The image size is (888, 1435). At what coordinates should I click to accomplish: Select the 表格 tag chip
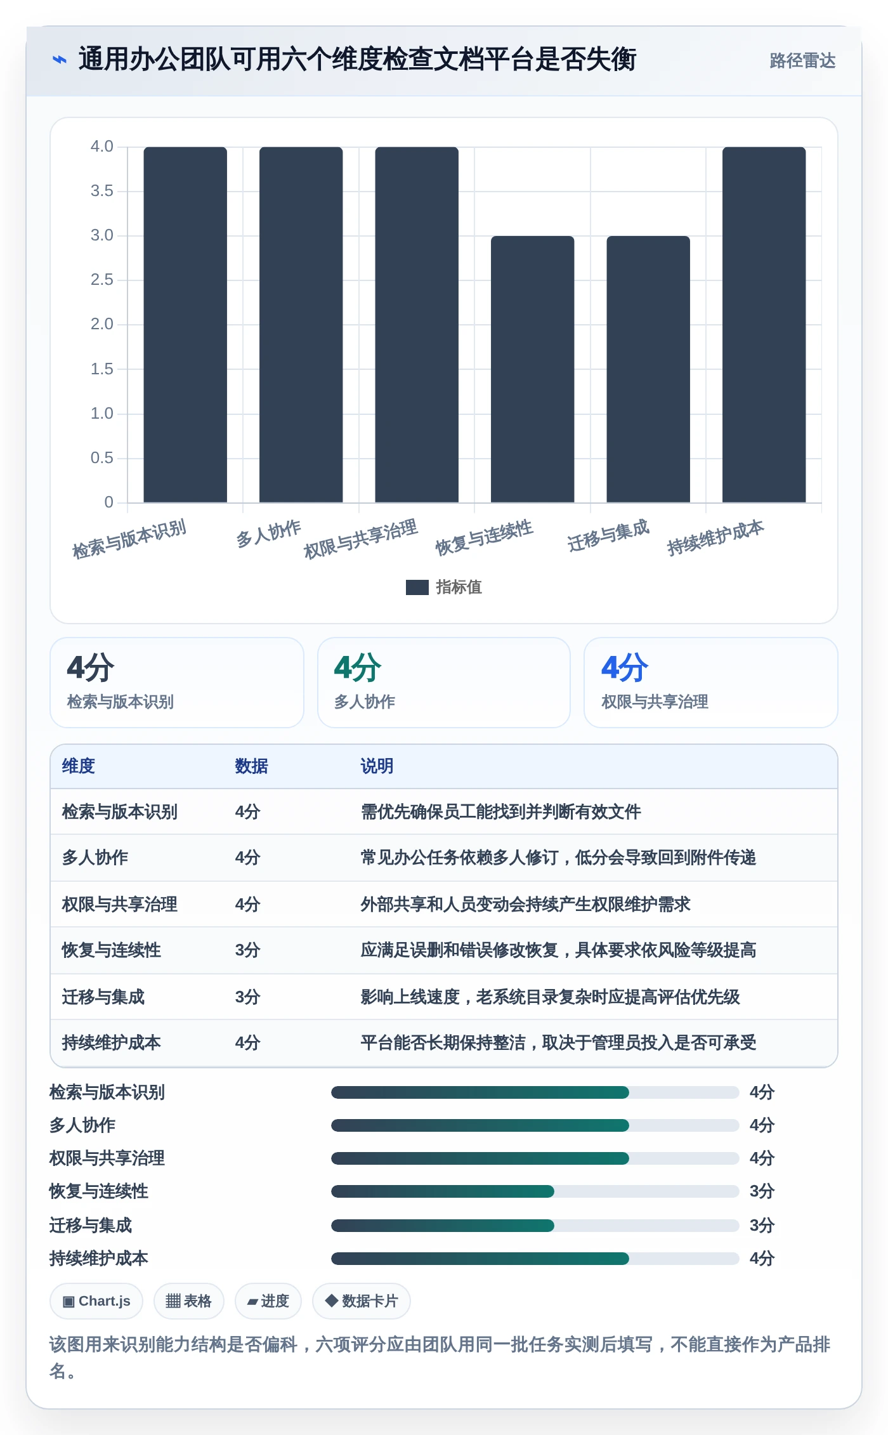click(188, 1301)
